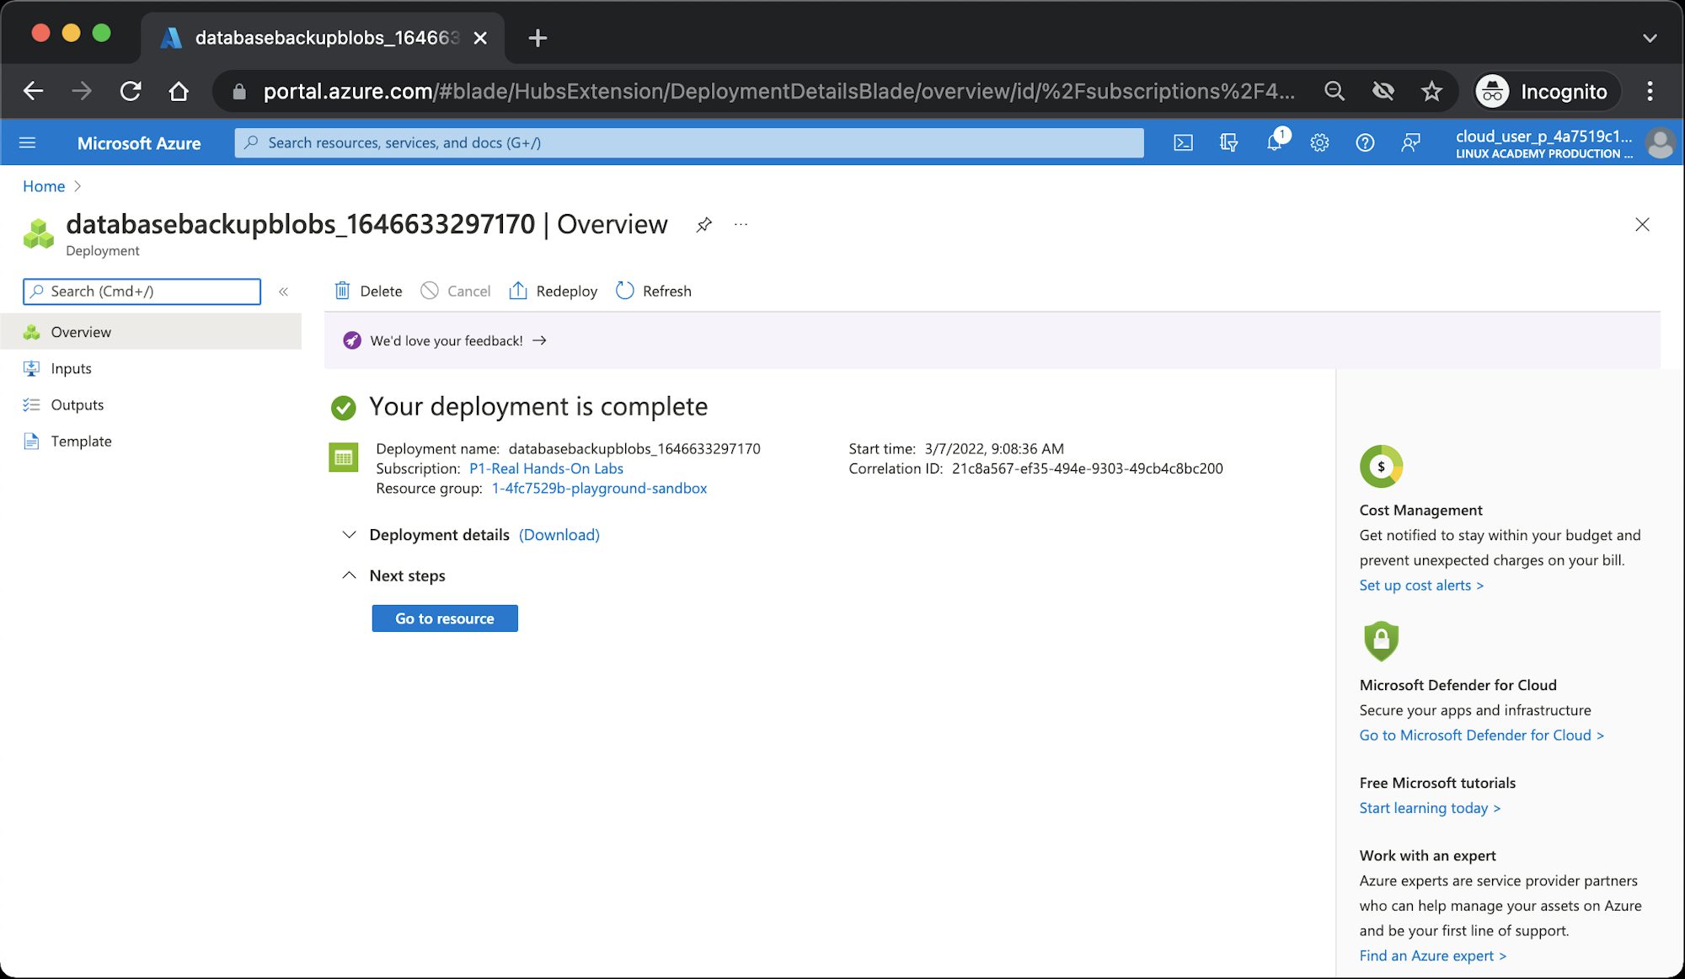Image resolution: width=1685 pixels, height=979 pixels.
Task: Refresh the deployment status
Action: click(x=654, y=291)
